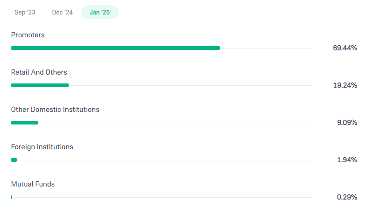The height and width of the screenshot is (214, 372).
Task: Click the empty grey track of Promoters bar
Action: coord(266,48)
